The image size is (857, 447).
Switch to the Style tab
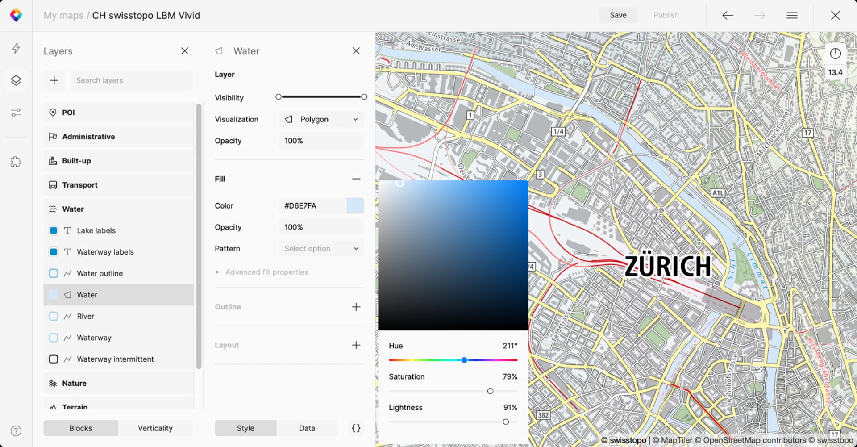point(245,428)
